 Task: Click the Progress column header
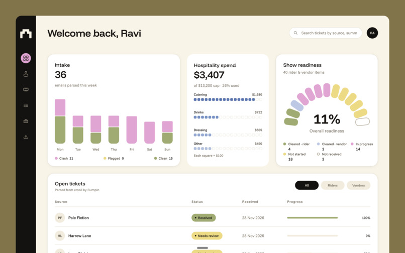pos(295,202)
